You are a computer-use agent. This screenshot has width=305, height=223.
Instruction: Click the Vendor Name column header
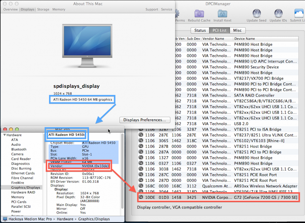217,38
